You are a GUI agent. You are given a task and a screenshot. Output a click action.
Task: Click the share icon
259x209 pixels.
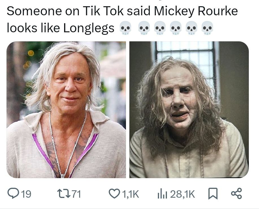(236, 193)
